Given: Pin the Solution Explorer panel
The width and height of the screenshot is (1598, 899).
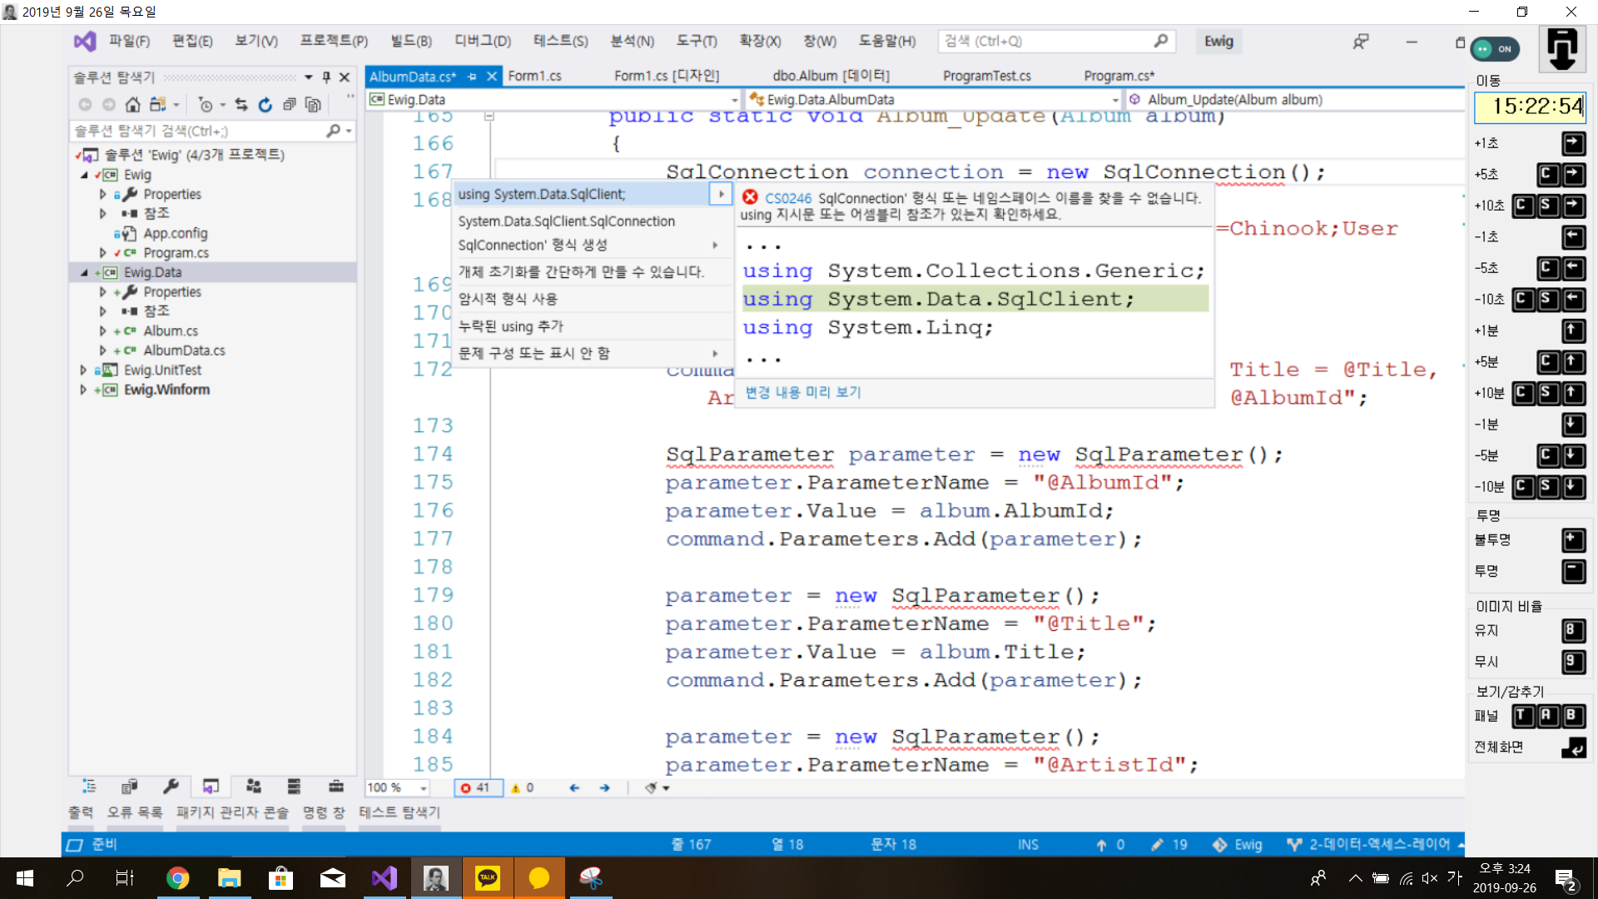Looking at the screenshot, I should (x=326, y=77).
